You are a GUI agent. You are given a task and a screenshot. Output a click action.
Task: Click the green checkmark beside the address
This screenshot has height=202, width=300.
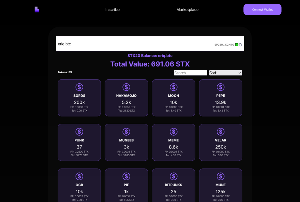pyautogui.click(x=237, y=45)
